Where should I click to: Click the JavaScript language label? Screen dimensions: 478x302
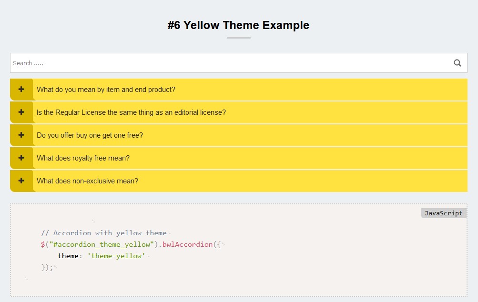tap(443, 213)
